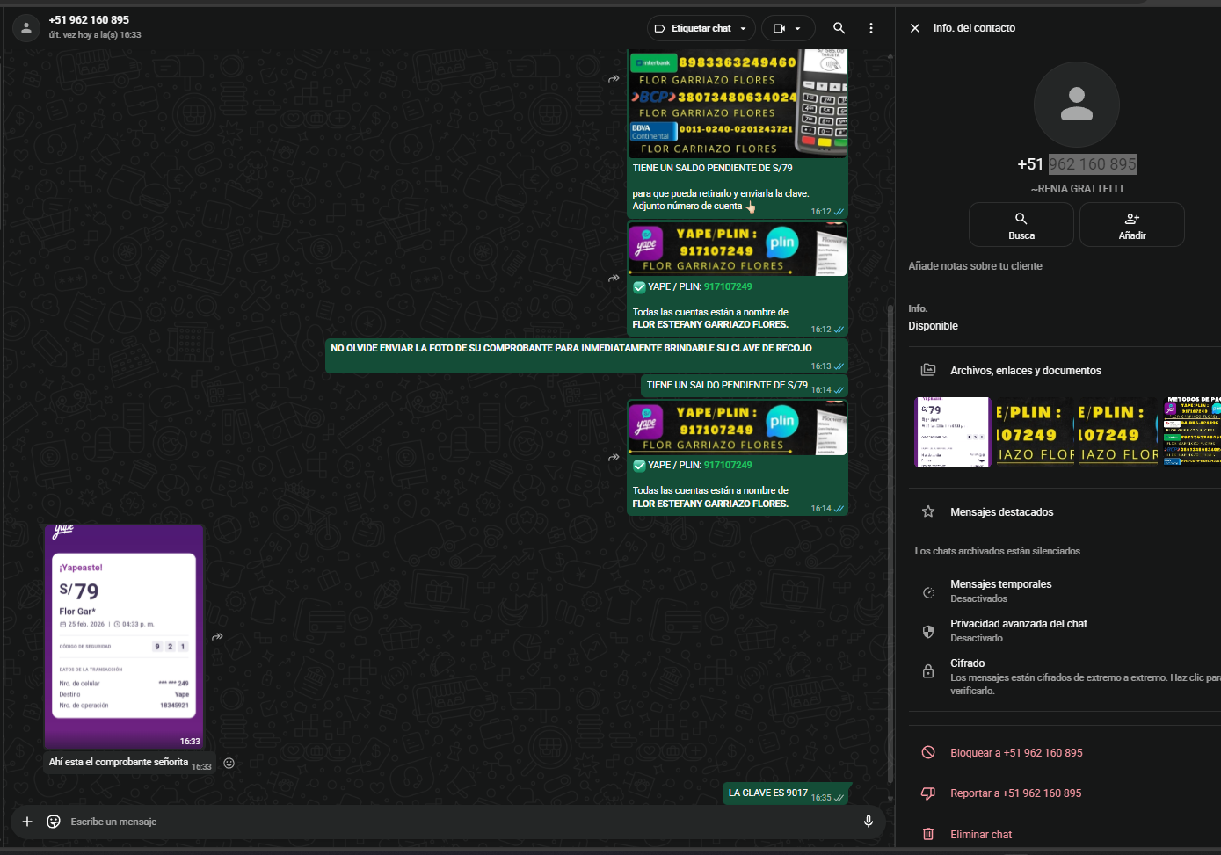Click the Añadir contact button
The height and width of the screenshot is (855, 1221).
click(1131, 225)
